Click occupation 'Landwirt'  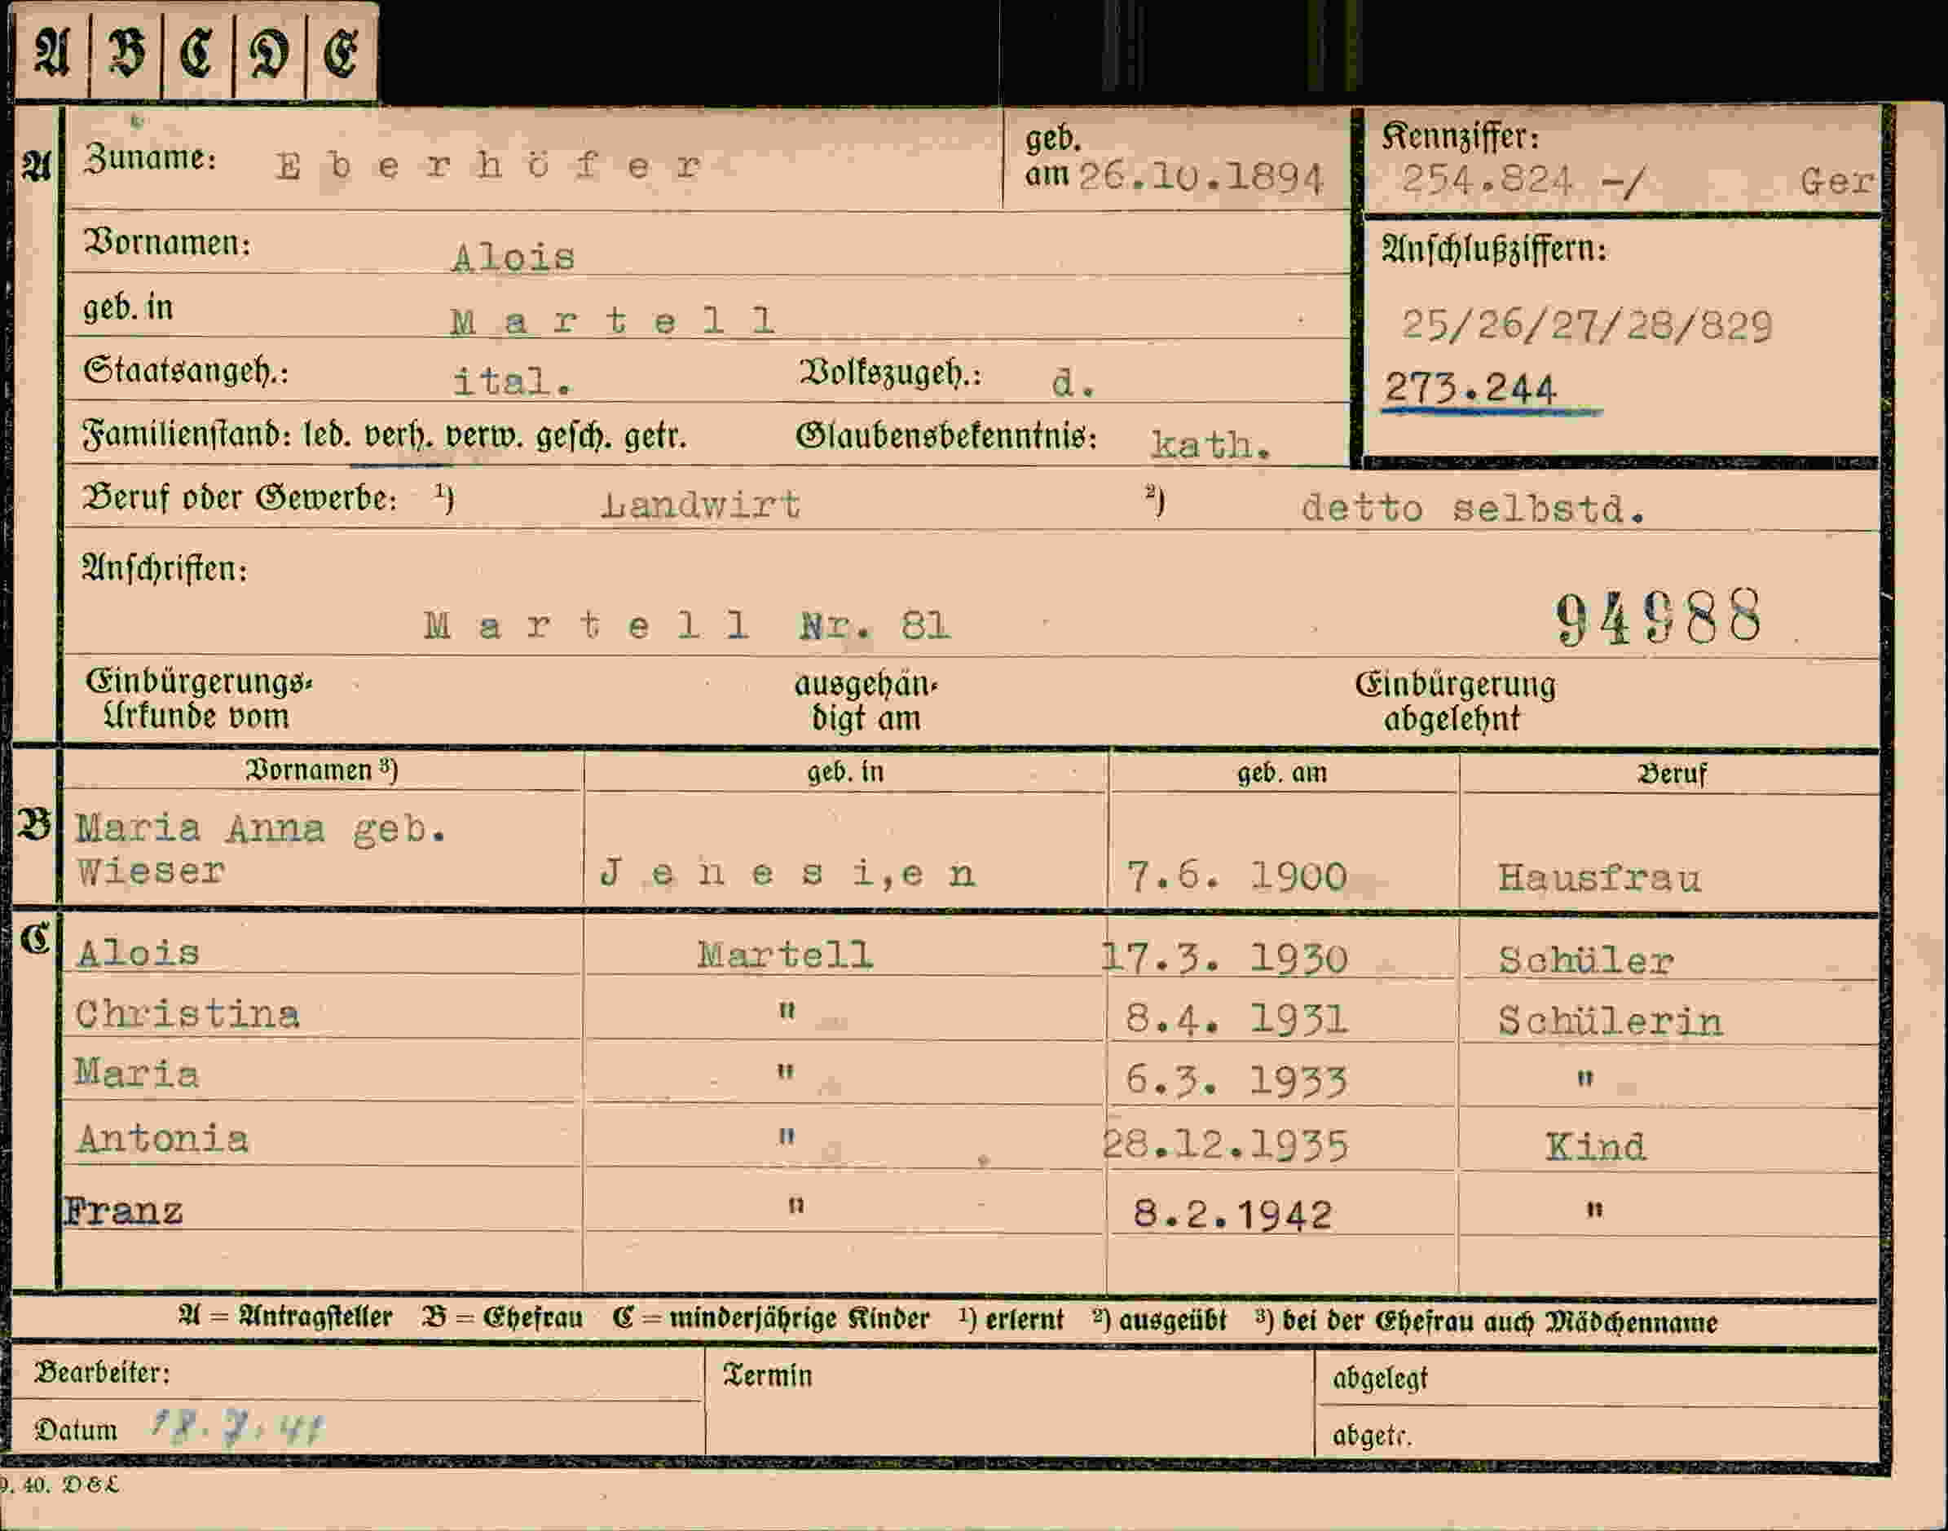[701, 505]
